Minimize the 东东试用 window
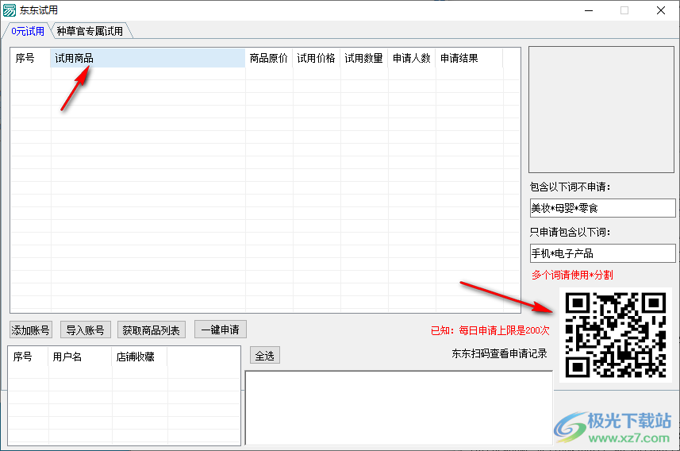 pyautogui.click(x=589, y=10)
